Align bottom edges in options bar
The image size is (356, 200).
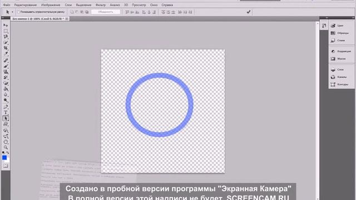click(137, 12)
